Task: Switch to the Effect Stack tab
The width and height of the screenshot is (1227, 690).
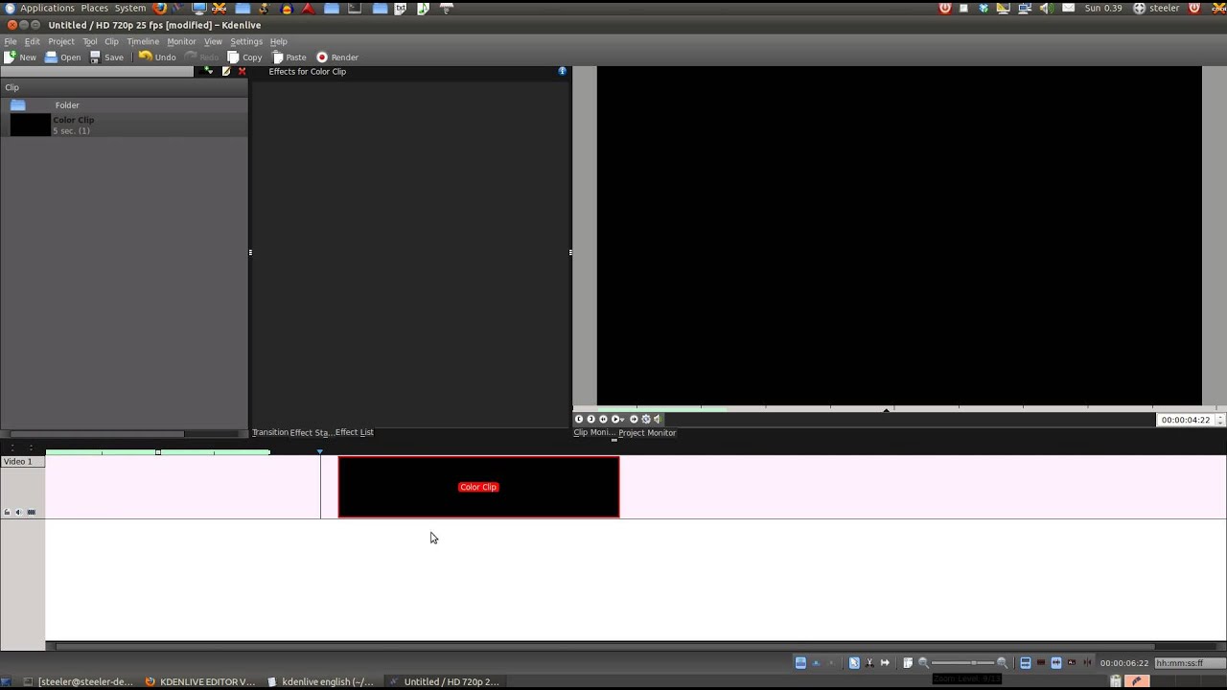Action: [x=310, y=432]
